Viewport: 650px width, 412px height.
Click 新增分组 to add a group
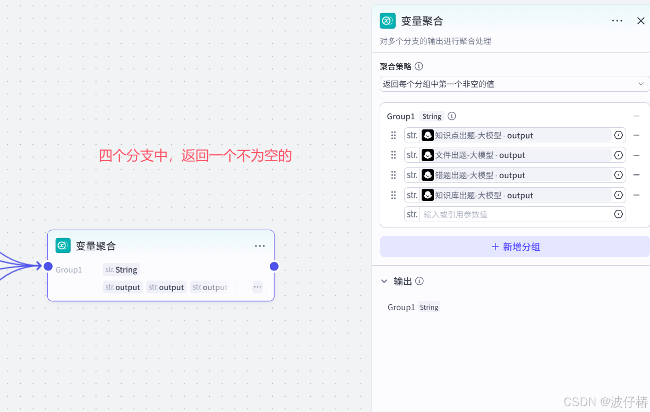514,246
